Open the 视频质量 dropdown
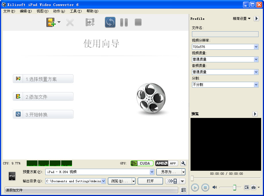 [x=225, y=59]
